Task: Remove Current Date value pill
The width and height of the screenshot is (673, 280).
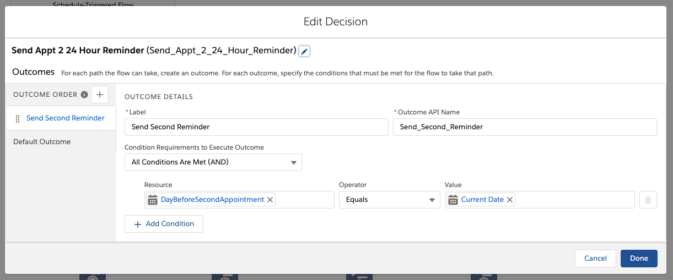Action: pos(510,200)
